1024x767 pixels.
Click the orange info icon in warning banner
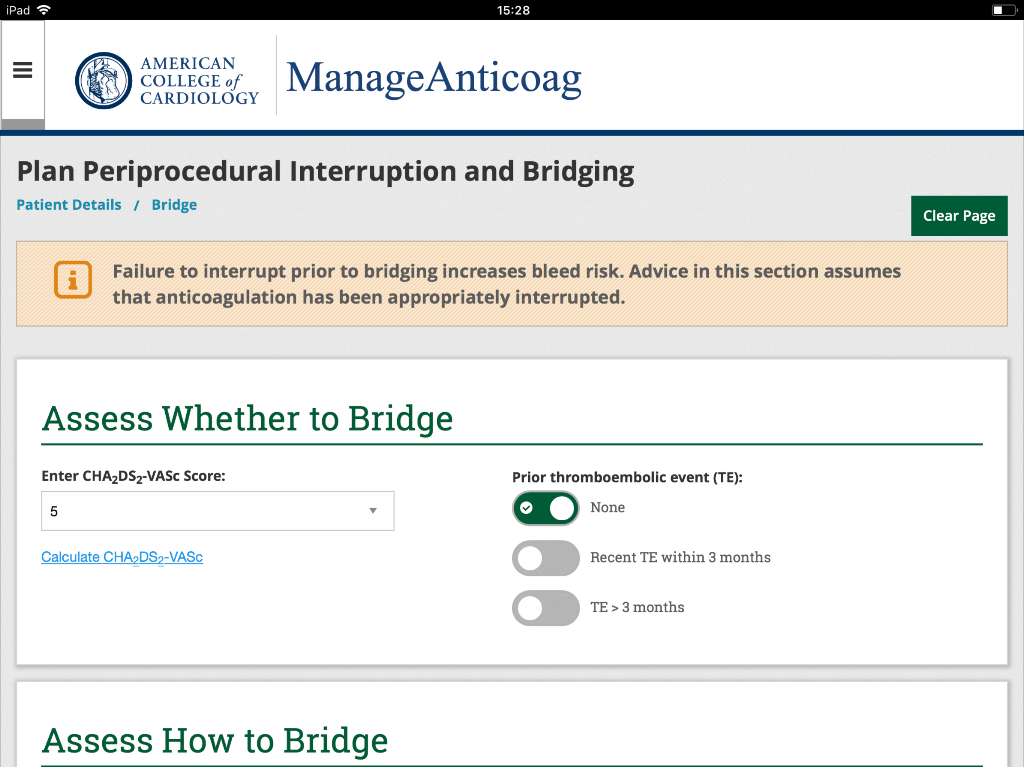point(73,280)
